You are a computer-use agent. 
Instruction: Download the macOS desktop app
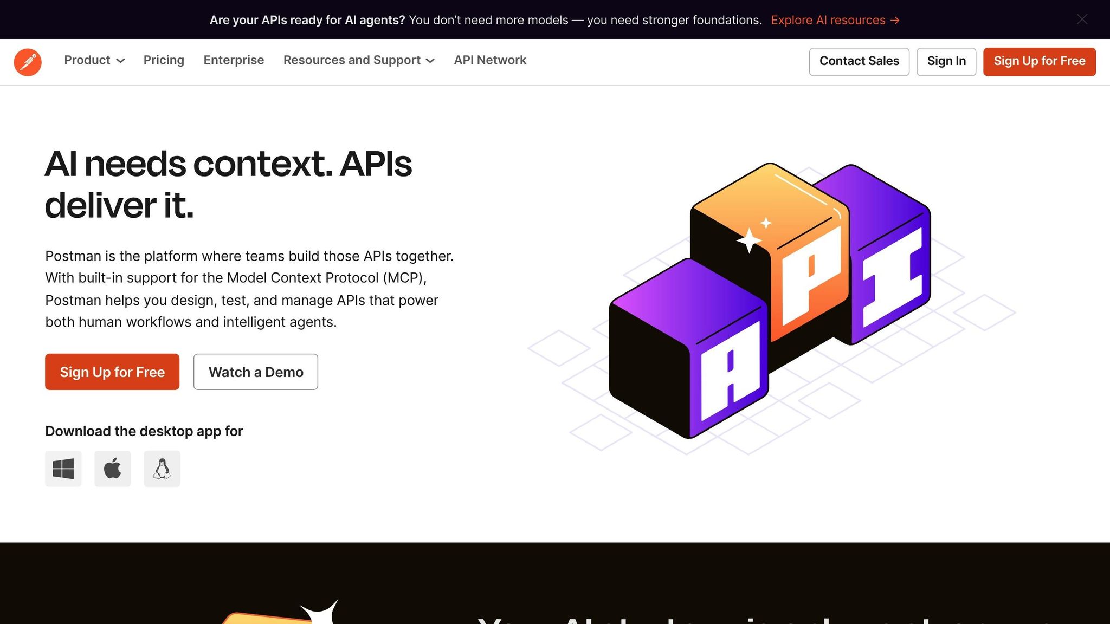(x=113, y=469)
